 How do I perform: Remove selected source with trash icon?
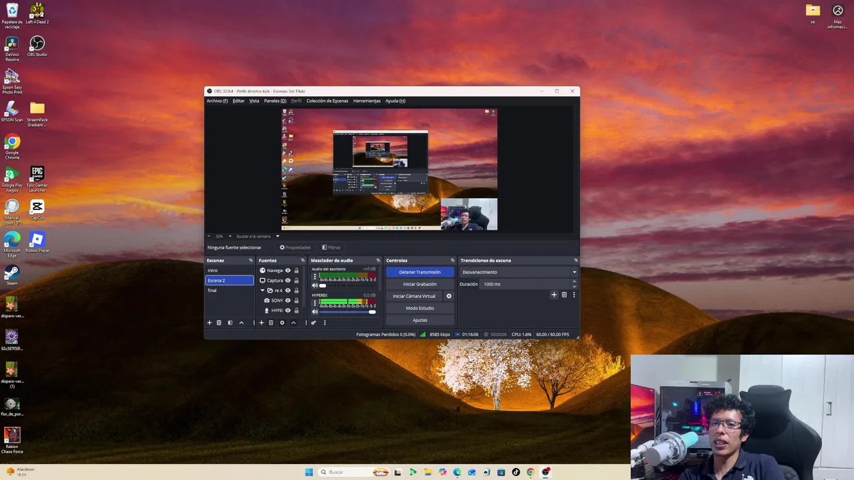point(271,323)
